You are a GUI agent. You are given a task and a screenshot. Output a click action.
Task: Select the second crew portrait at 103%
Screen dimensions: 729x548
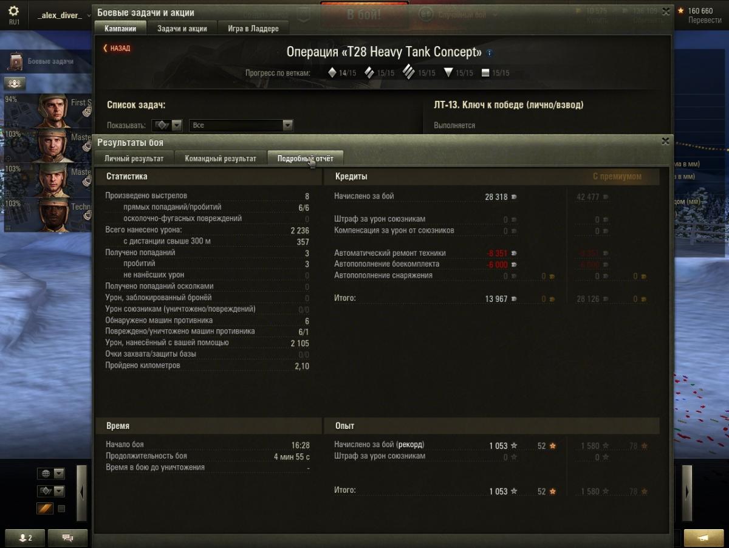click(x=53, y=145)
